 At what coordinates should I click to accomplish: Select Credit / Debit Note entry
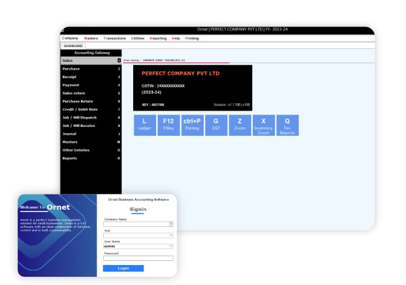91,109
